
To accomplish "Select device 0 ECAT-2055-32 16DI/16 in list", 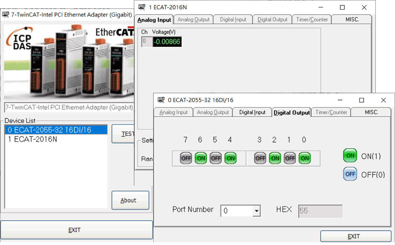I will tap(56, 130).
